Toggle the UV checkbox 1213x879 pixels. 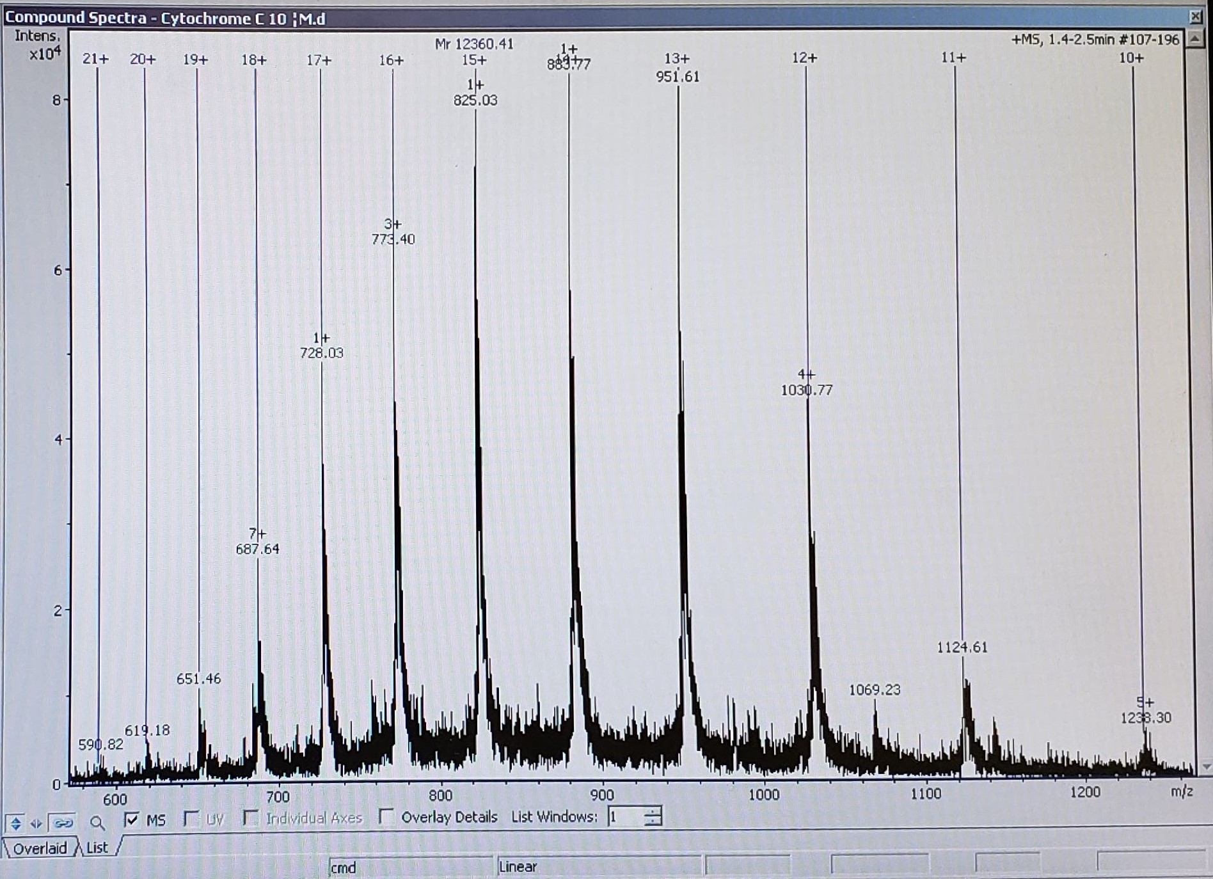[191, 819]
